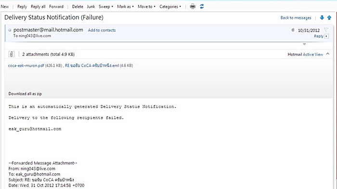The width and height of the screenshot is (337, 189).
Task: Click the Delivery Status Notification subject title
Action: [54, 17]
